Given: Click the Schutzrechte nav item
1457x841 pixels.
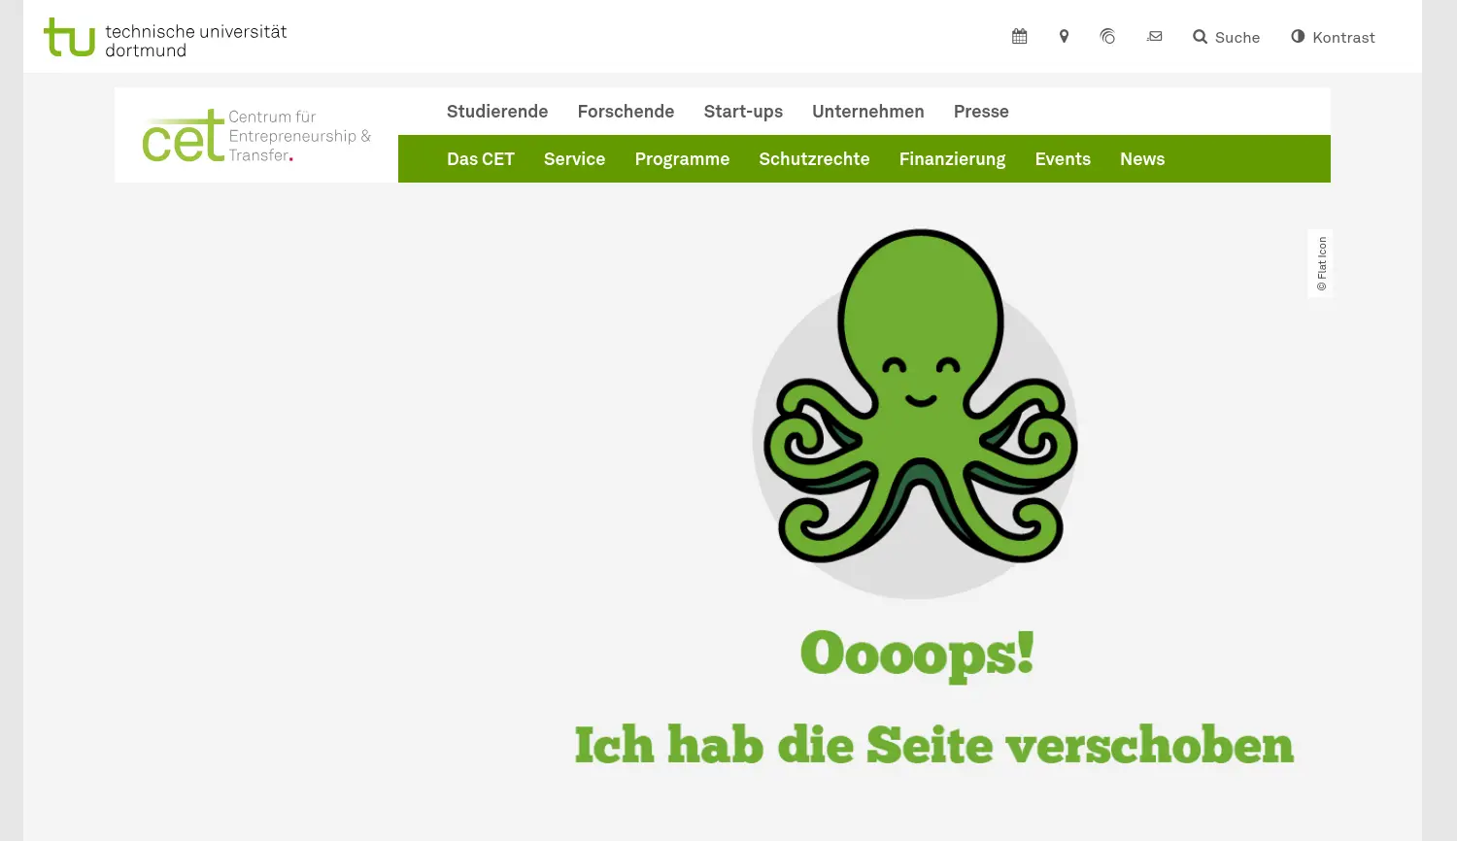Looking at the screenshot, I should 814,158.
